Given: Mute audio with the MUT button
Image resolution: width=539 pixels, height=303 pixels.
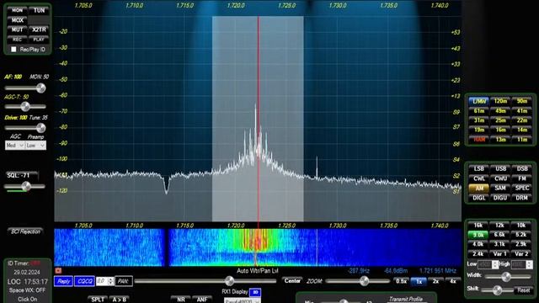Looking at the screenshot, I should (x=17, y=30).
